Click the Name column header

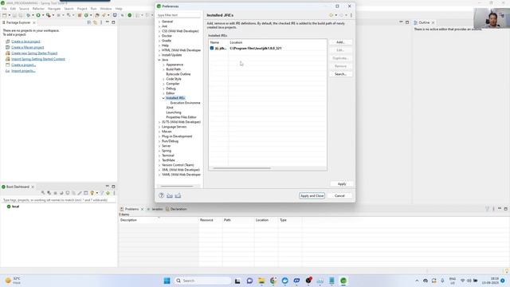tap(214, 42)
